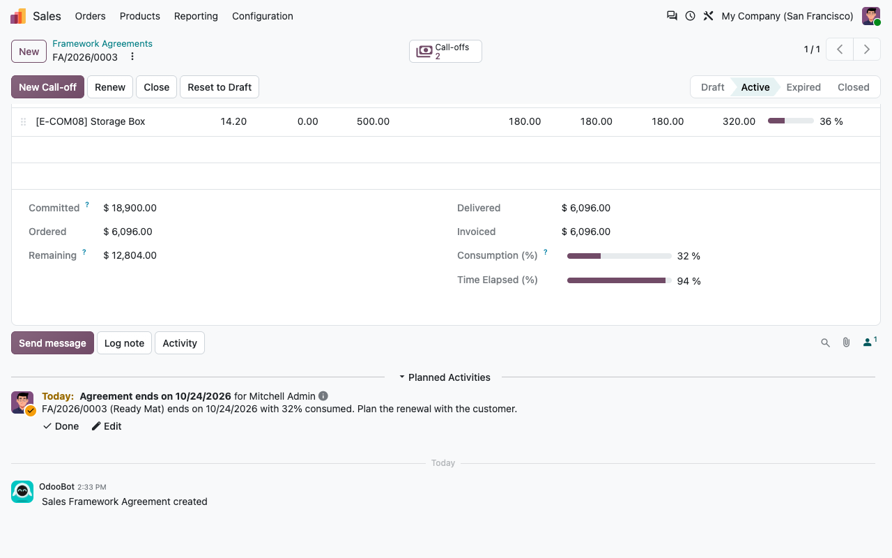Set status to Closed
The height and width of the screenshot is (558, 892).
[x=854, y=87]
